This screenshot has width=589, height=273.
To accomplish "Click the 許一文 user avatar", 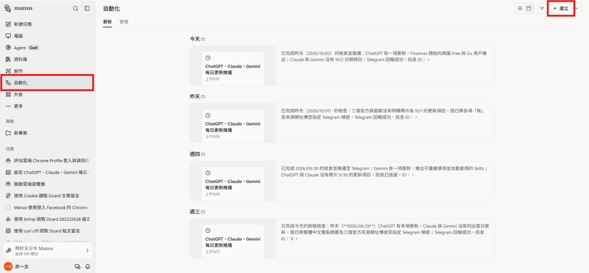I will [x=8, y=266].
